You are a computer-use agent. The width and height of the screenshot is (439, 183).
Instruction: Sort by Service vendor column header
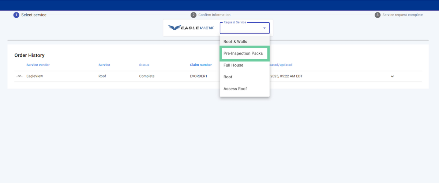pos(38,65)
